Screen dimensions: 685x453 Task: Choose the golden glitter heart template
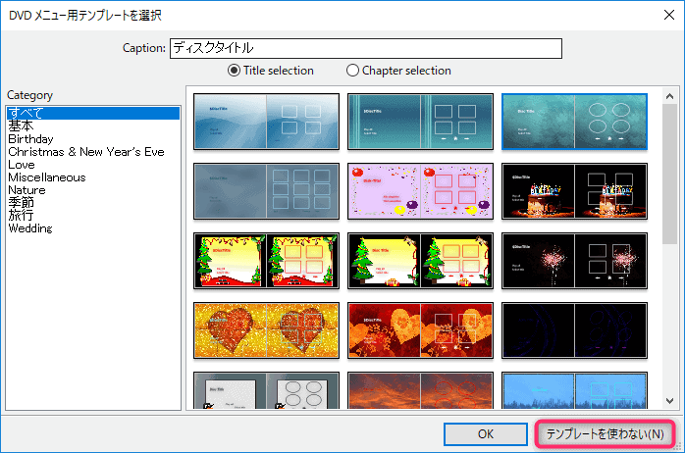[x=266, y=330]
